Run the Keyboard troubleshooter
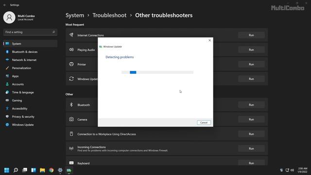 pos(251,163)
